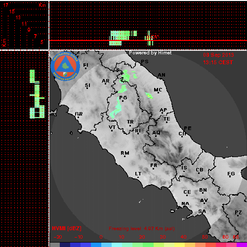Viewport: 247px width, 247px height.
Task: Click the '-10' value on the dBZ scale
Action: [x=79, y=237]
